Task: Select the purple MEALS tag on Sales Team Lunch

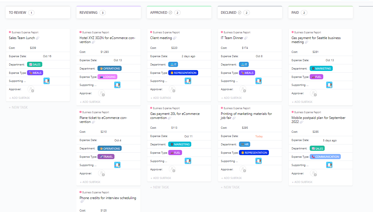Action: [x=35, y=73]
